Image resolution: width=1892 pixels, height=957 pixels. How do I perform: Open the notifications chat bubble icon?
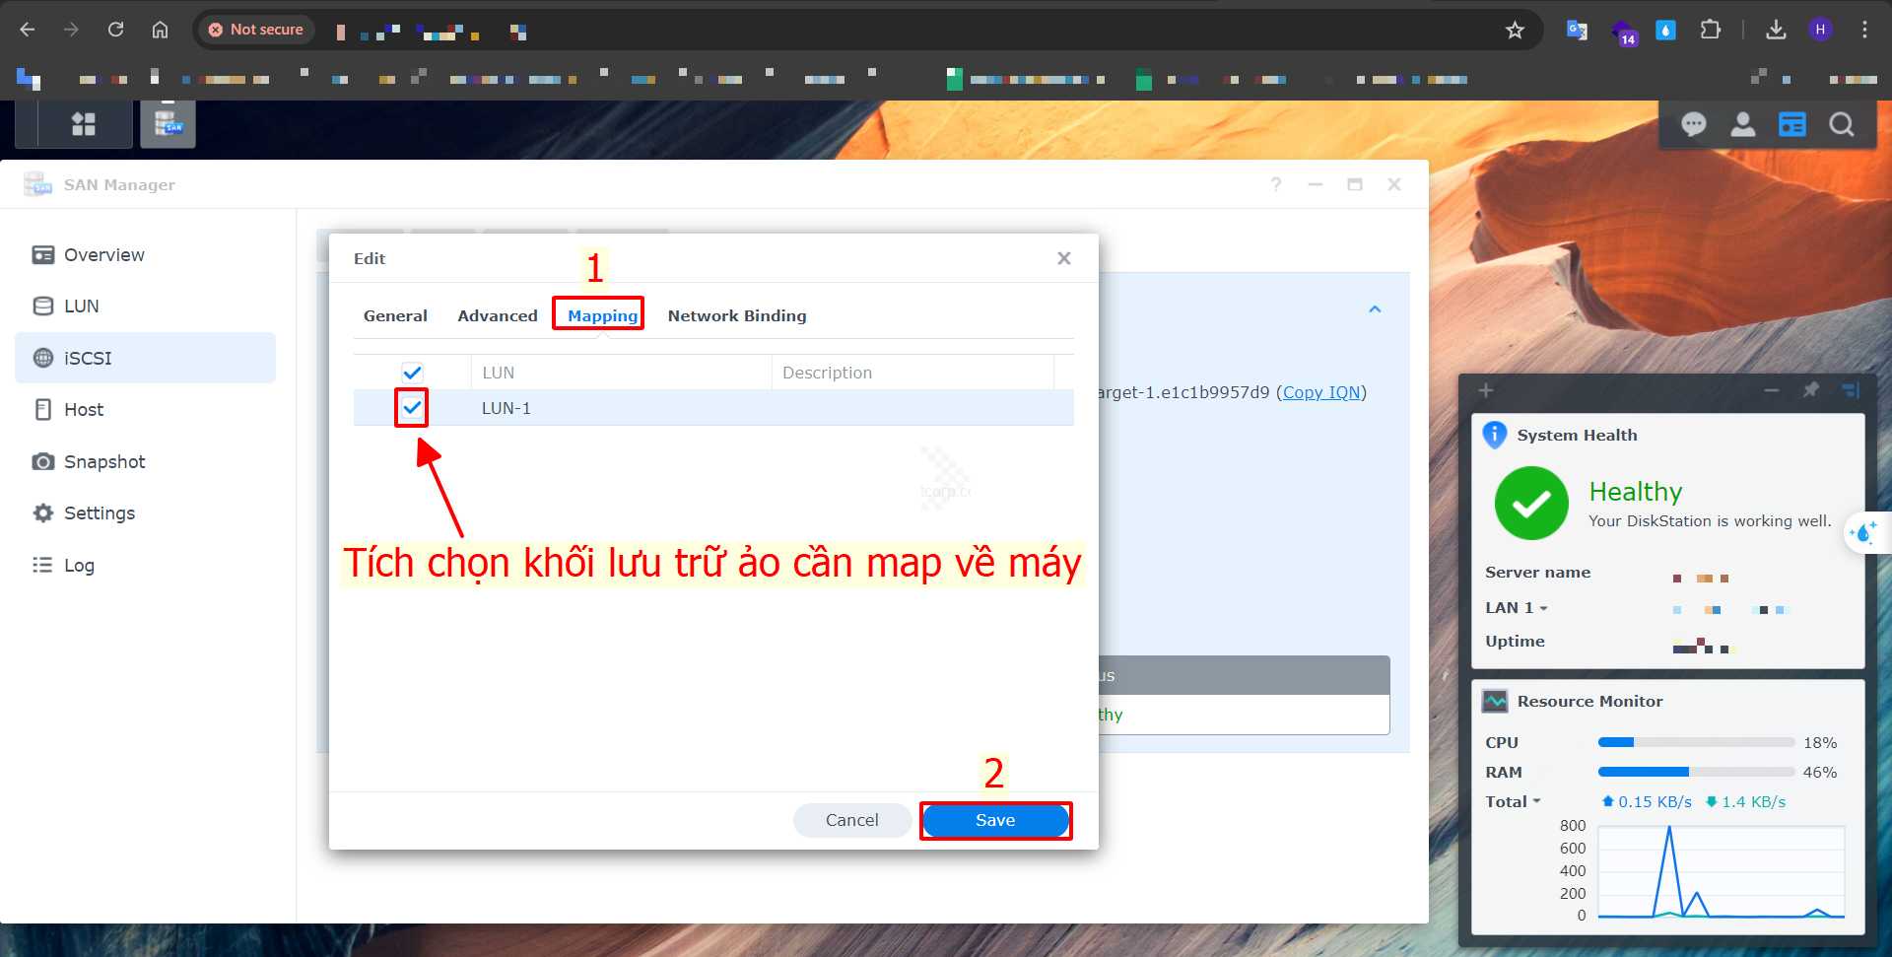point(1693,124)
